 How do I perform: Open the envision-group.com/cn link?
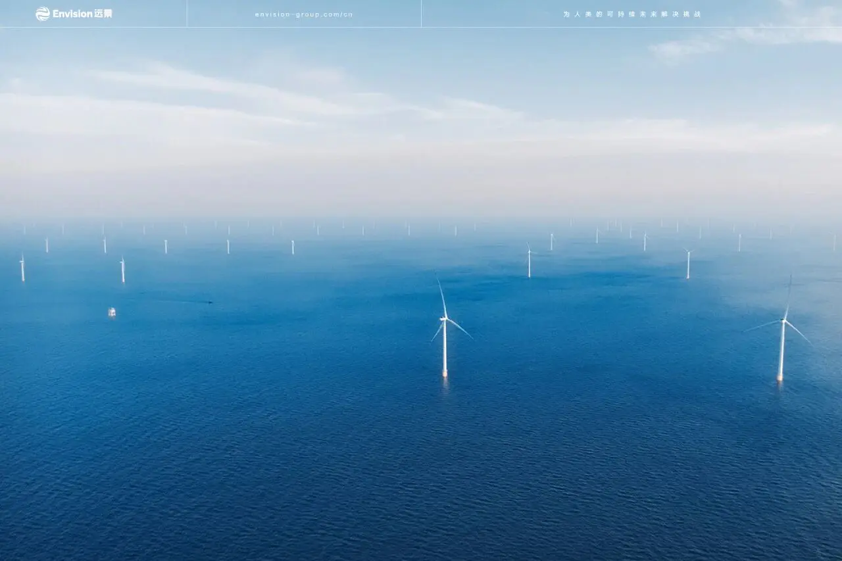pyautogui.click(x=304, y=14)
